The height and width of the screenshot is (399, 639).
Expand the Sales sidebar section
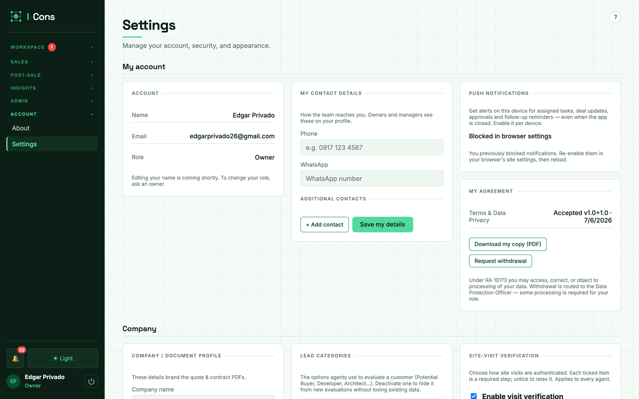click(52, 62)
